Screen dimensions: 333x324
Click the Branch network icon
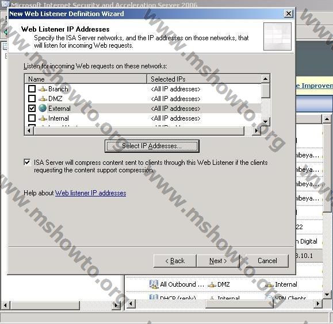(43, 89)
